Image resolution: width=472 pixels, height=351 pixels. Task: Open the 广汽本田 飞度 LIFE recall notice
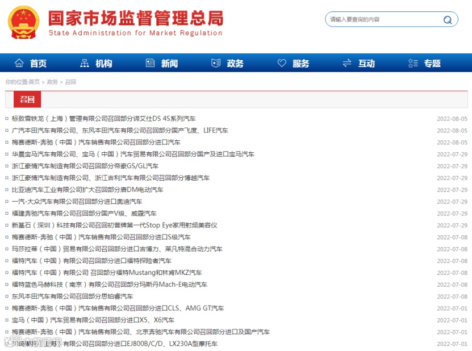coord(120,130)
